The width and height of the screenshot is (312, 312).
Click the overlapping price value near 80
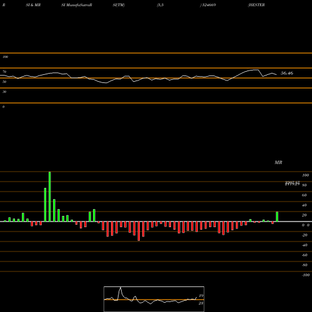(x=292, y=183)
